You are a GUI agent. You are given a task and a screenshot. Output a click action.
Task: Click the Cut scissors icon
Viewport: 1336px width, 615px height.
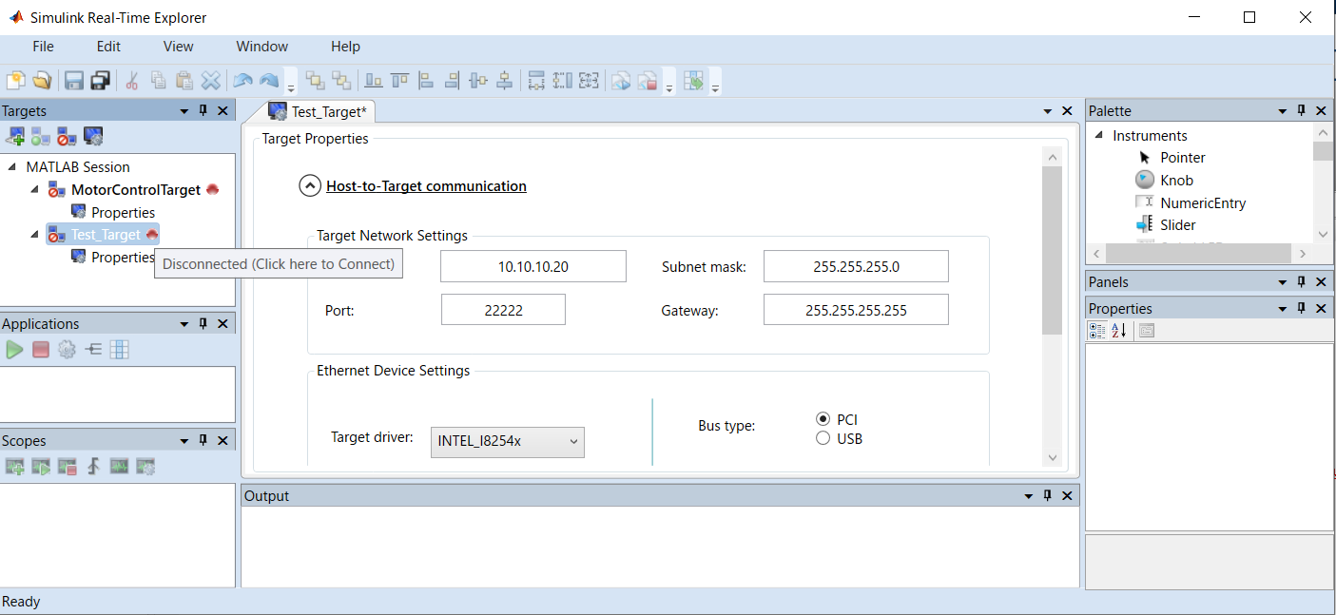click(133, 81)
